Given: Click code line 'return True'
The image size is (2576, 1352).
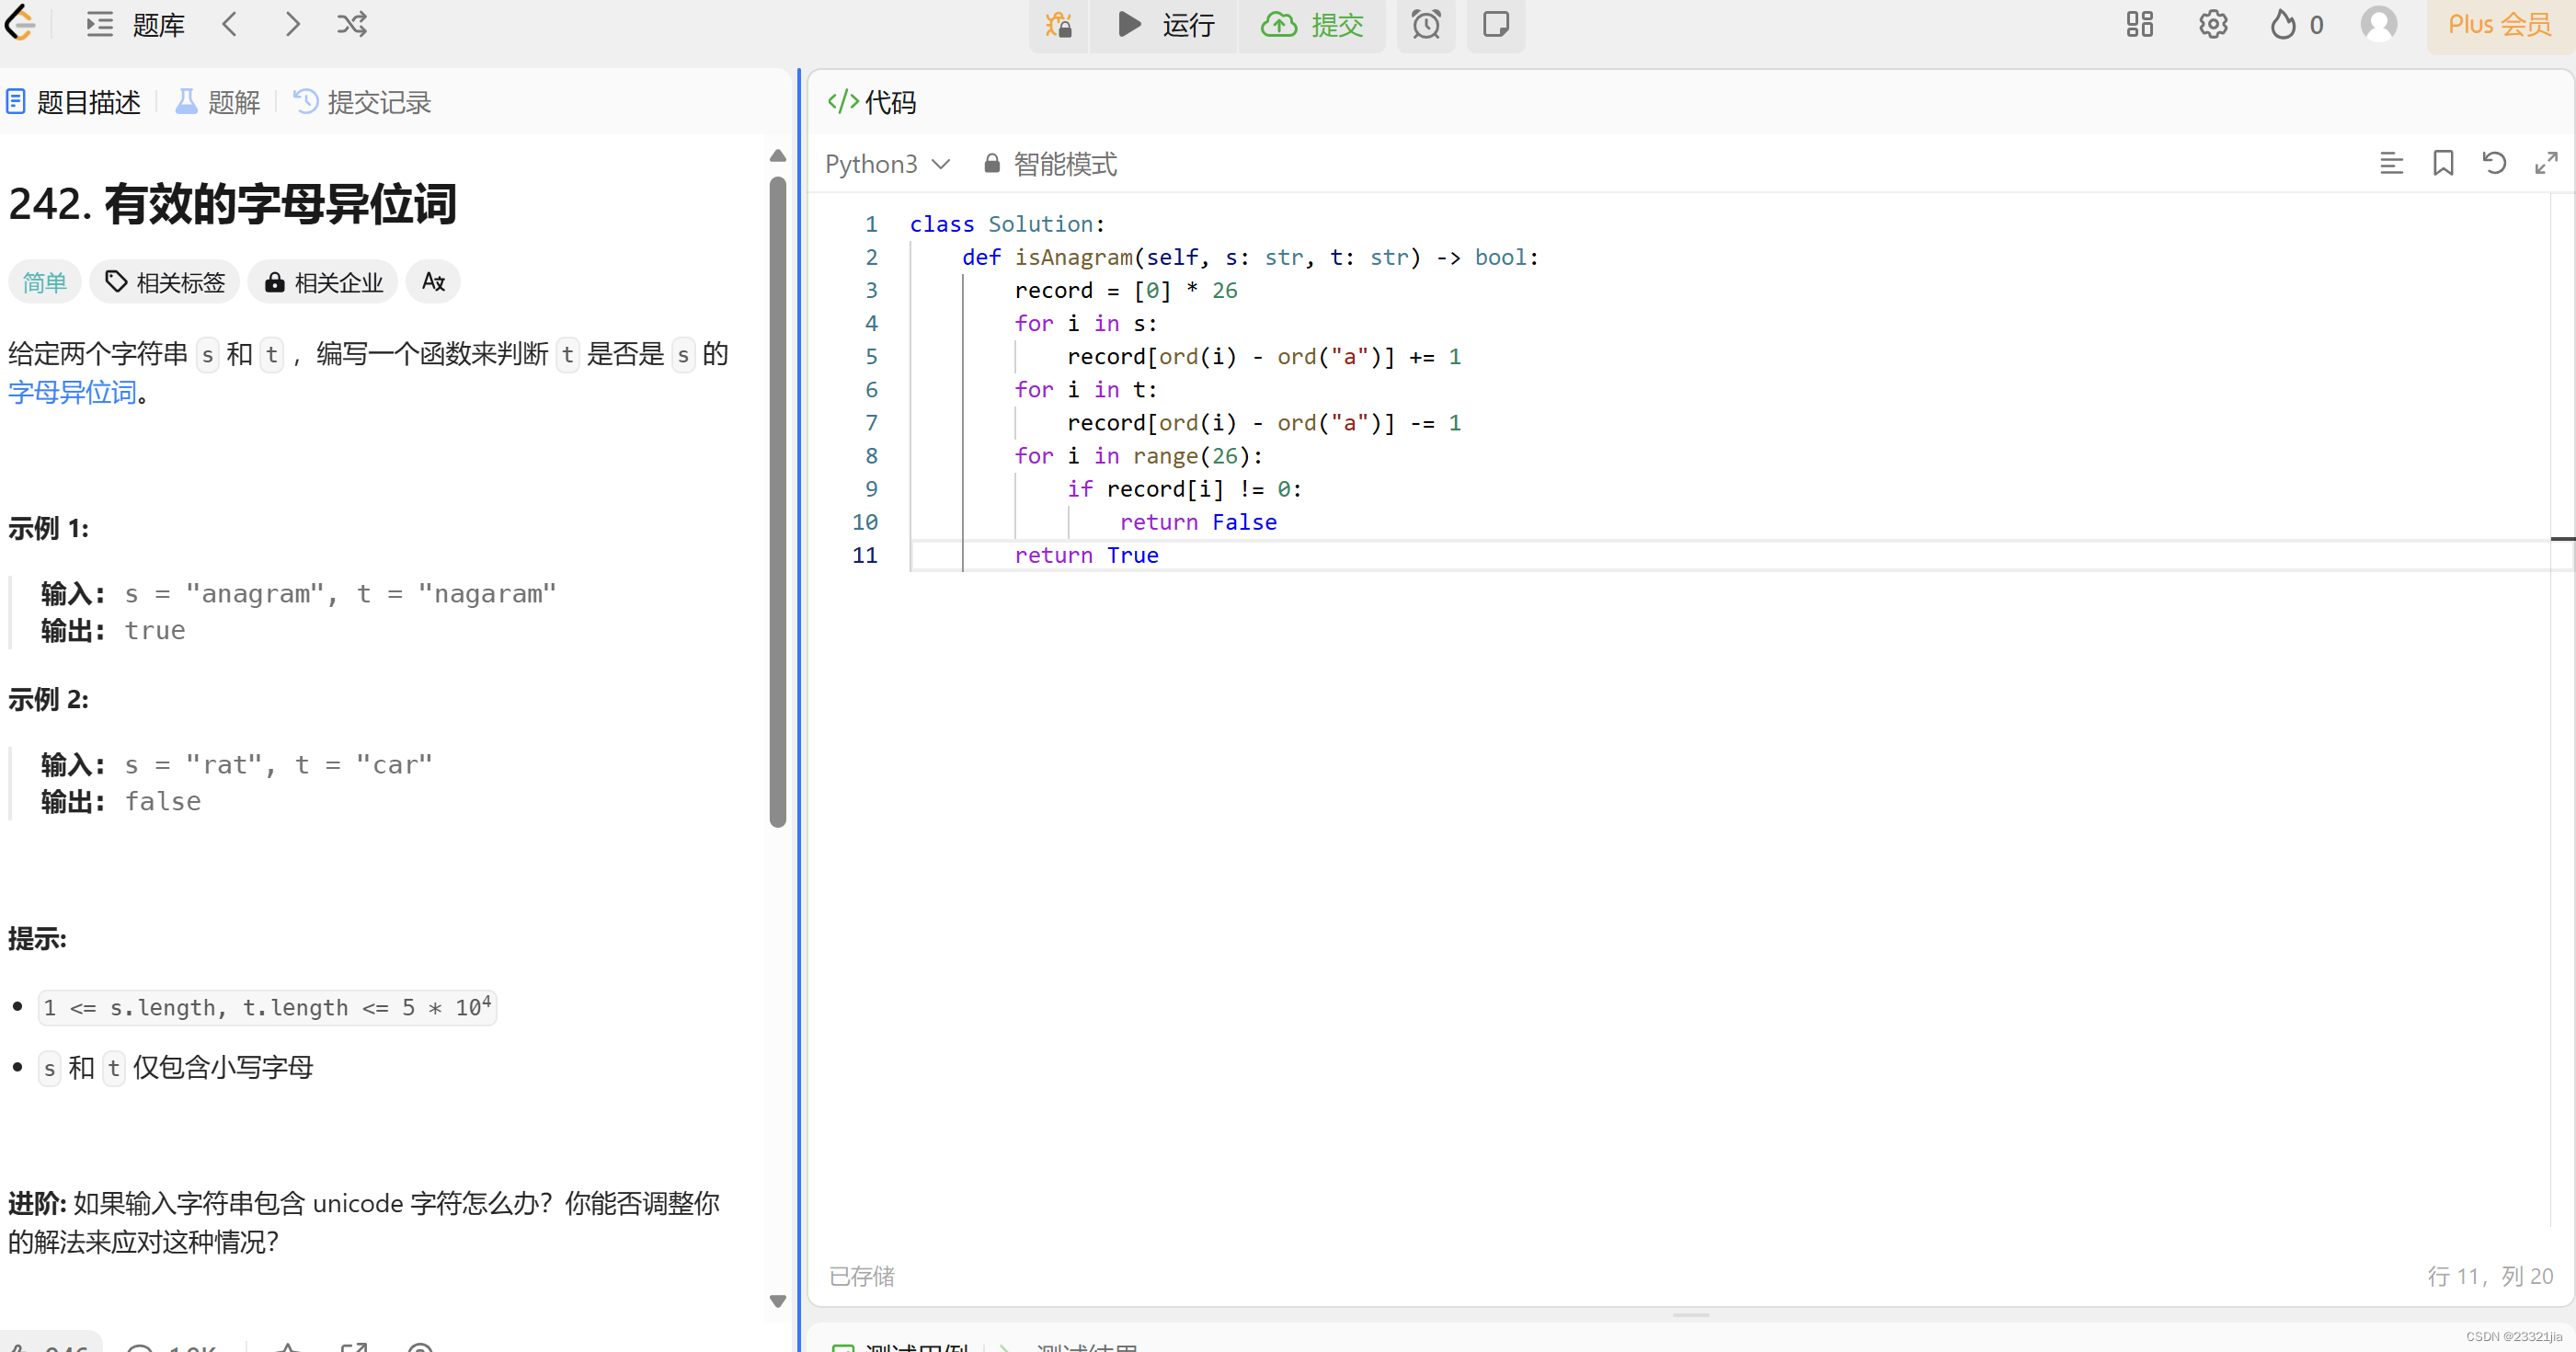Looking at the screenshot, I should click(x=1086, y=555).
